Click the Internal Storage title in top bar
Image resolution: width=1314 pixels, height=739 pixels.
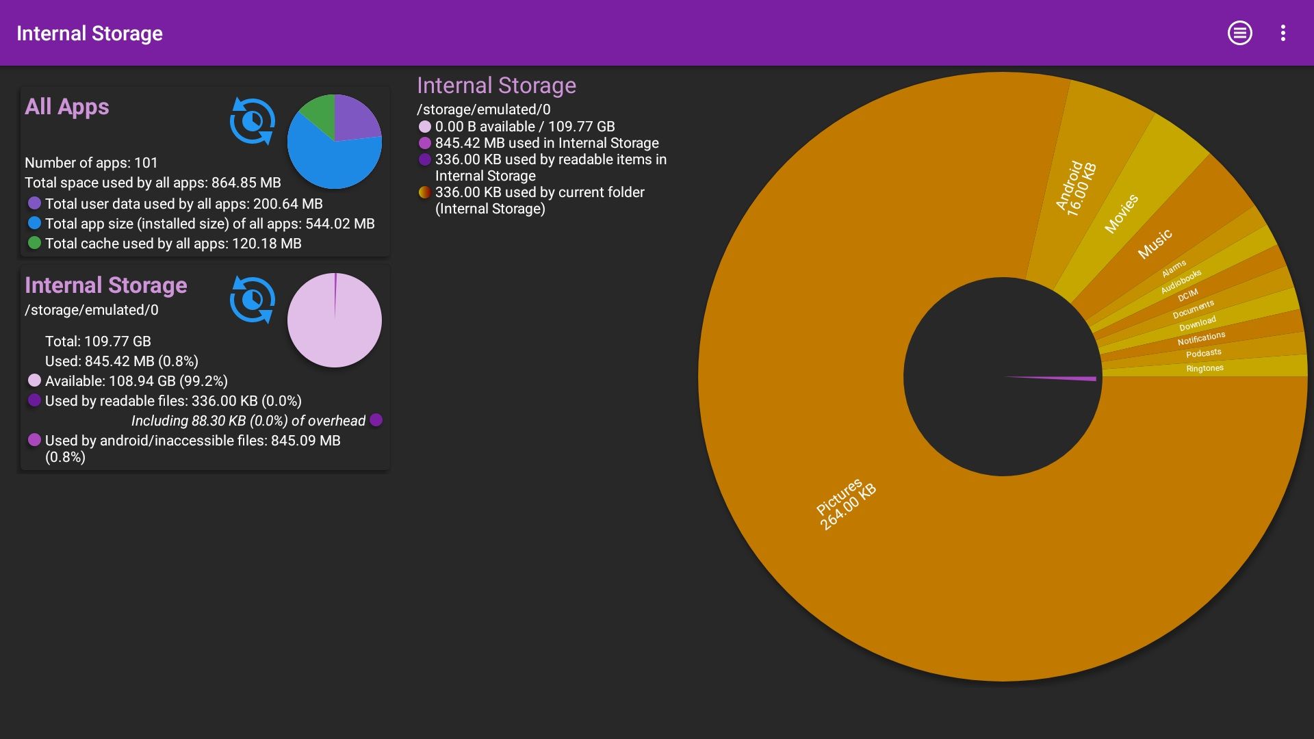[x=90, y=33]
